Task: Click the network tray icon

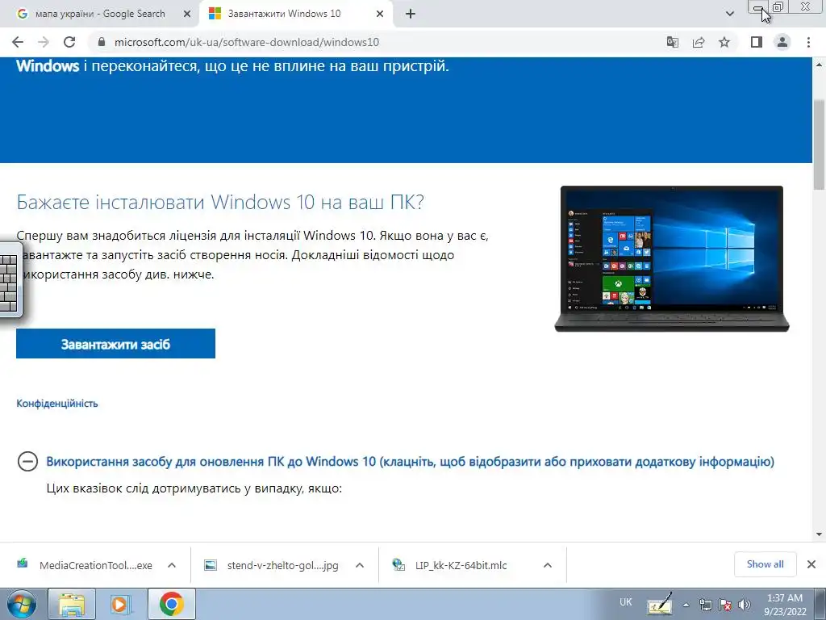Action: click(x=705, y=605)
